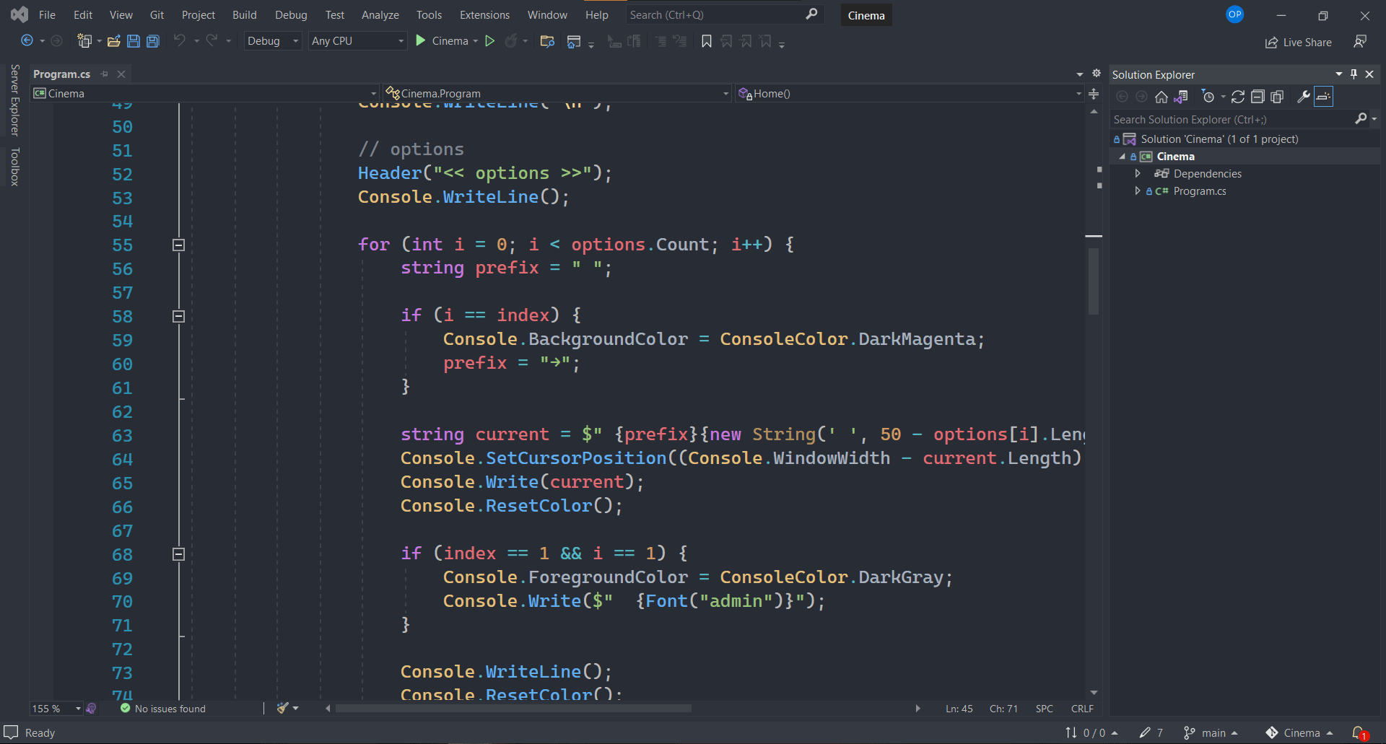
Task: Collapse the if block at line 68
Action: [x=179, y=554]
